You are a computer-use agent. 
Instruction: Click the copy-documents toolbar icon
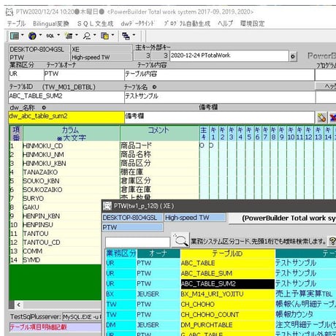104,36
